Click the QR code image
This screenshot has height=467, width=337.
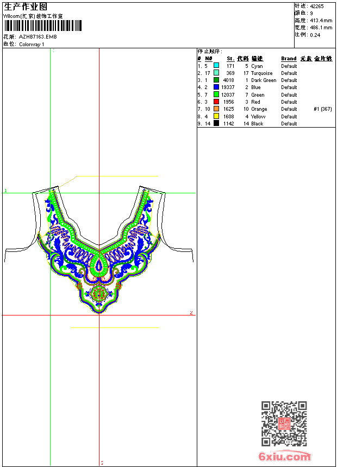[284, 424]
